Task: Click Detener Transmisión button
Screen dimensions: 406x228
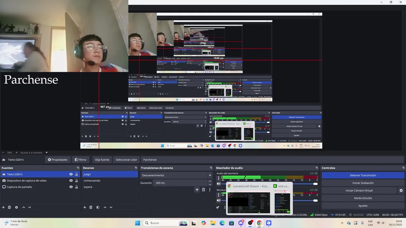Action: point(363,175)
